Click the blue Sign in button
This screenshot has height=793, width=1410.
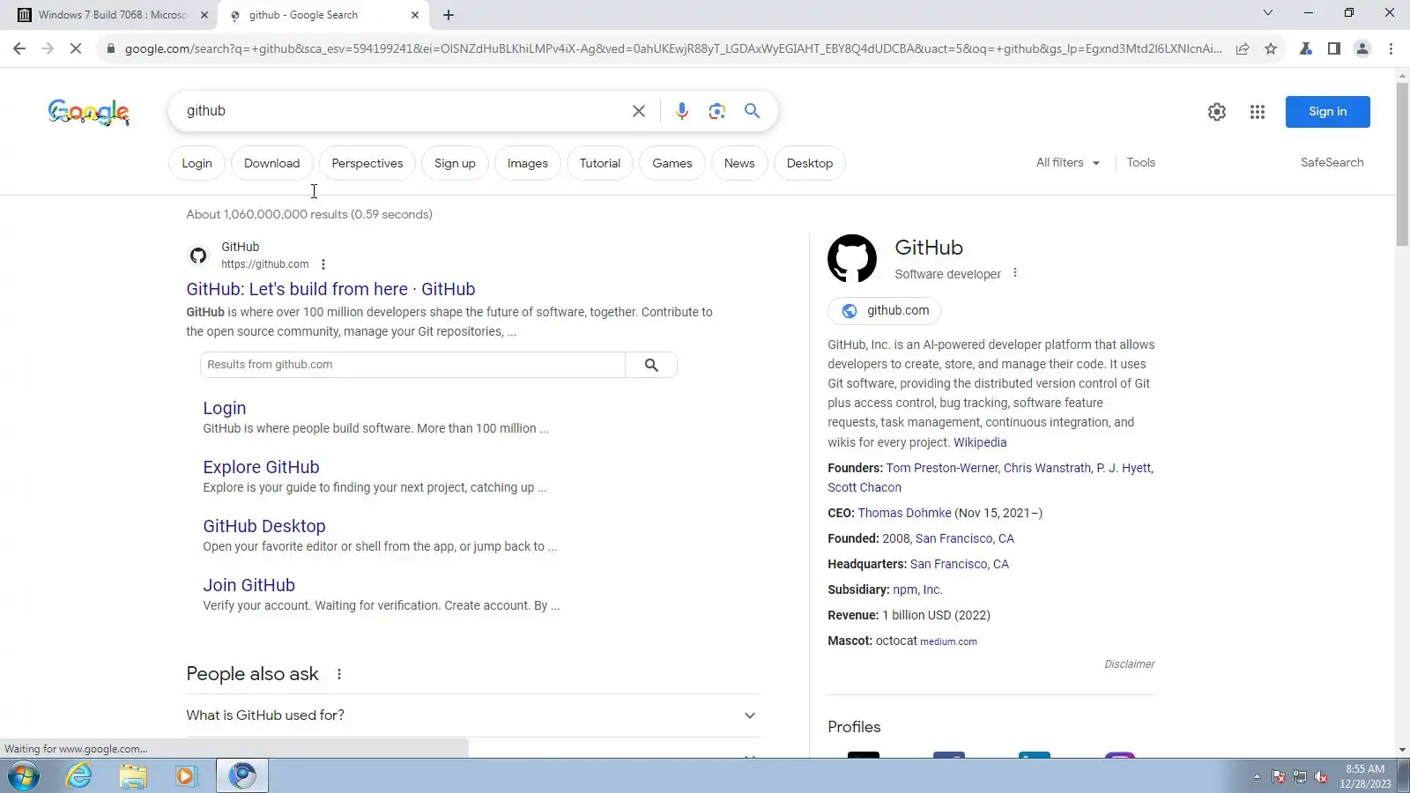(x=1327, y=112)
